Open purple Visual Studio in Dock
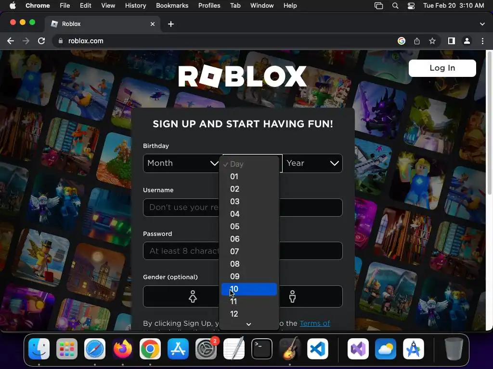Viewport: 493px width, 369px height. pos(358,349)
